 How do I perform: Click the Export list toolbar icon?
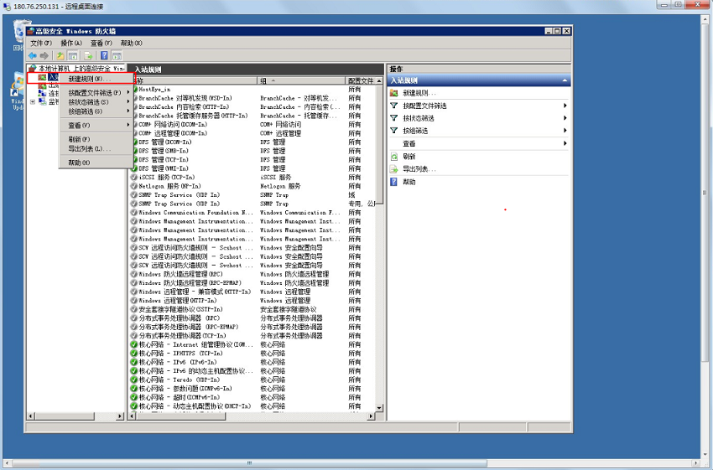pos(89,56)
